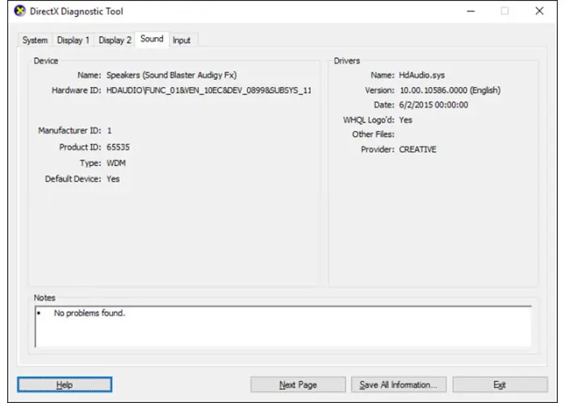Click the 'Other Files:' label
Screen dimensions: 565x403
point(373,135)
